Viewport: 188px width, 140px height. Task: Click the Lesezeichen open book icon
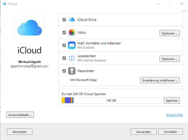pyautogui.click(x=72, y=58)
